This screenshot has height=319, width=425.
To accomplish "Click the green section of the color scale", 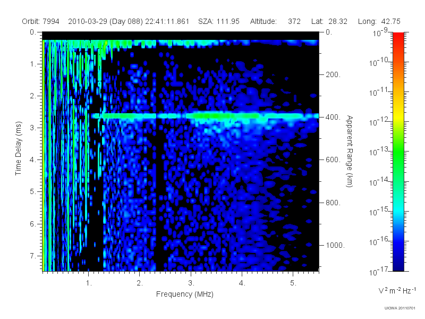I will click(398, 156).
